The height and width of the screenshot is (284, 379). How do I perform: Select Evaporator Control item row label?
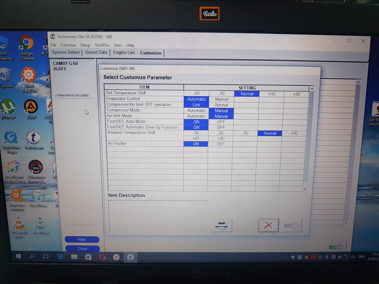pos(123,99)
